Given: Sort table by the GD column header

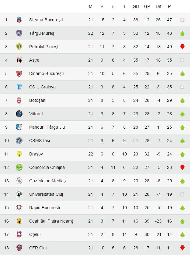Looking at the screenshot, I should (x=136, y=6).
